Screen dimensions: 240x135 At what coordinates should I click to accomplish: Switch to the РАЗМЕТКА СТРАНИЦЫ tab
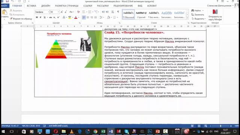click(67, 6)
